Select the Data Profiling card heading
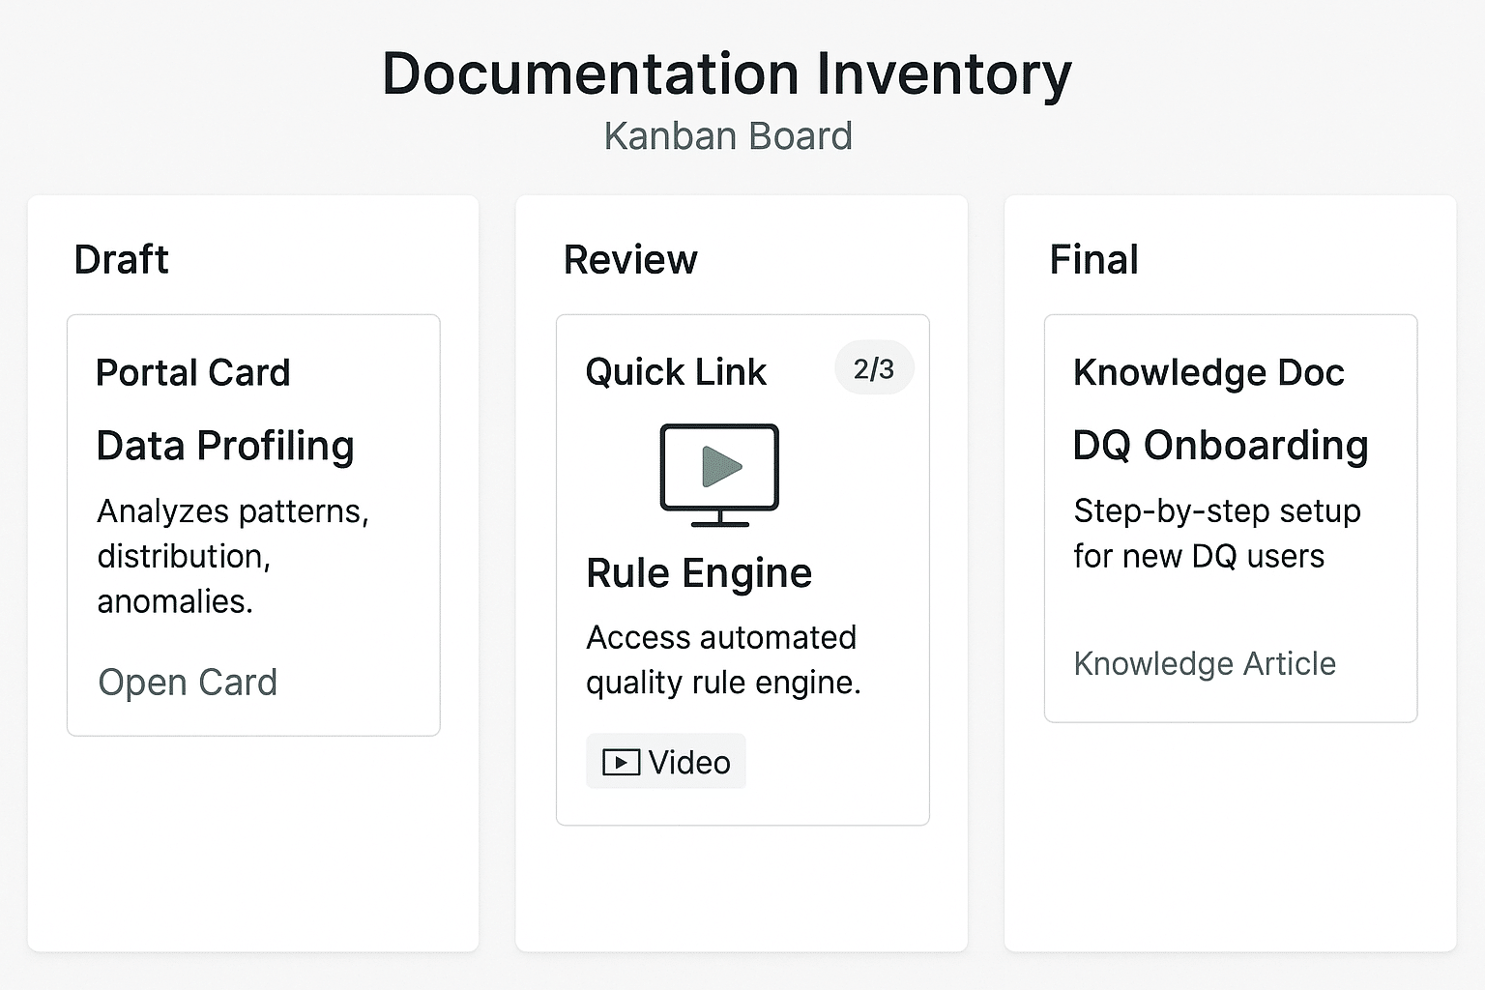1485x990 pixels. click(x=225, y=446)
